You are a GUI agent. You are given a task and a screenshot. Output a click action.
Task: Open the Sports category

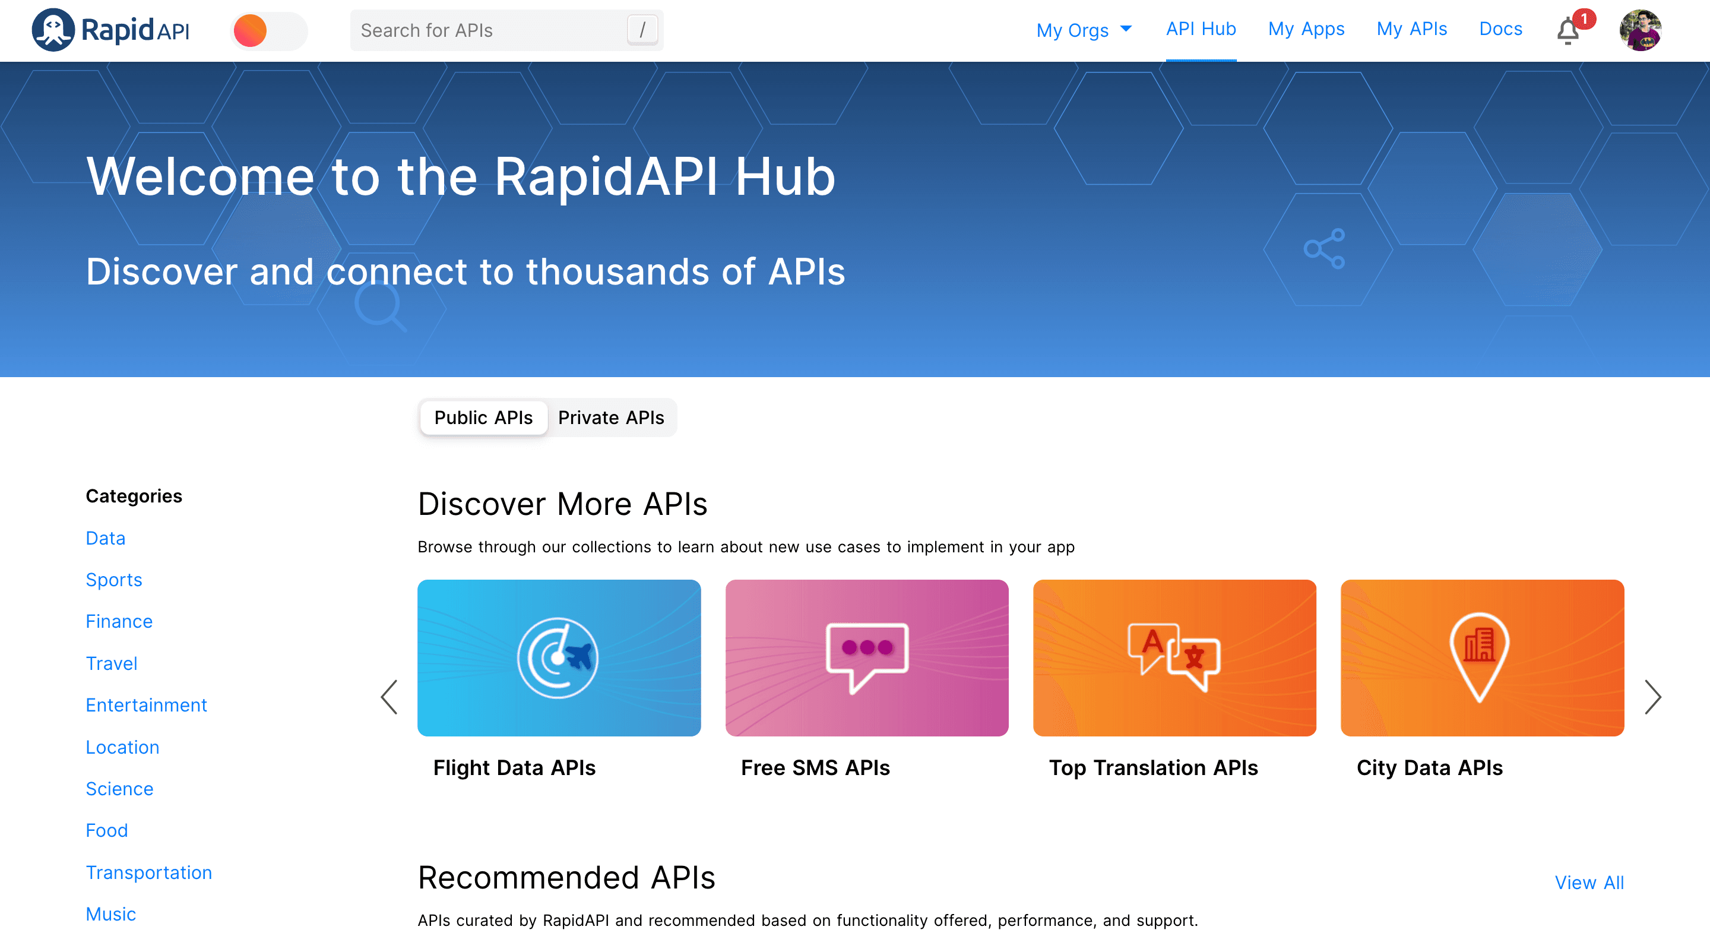[x=114, y=580]
